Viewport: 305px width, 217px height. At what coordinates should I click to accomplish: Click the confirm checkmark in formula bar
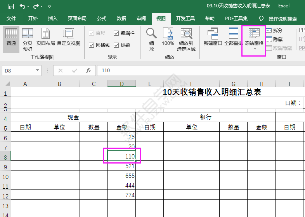(x=74, y=71)
